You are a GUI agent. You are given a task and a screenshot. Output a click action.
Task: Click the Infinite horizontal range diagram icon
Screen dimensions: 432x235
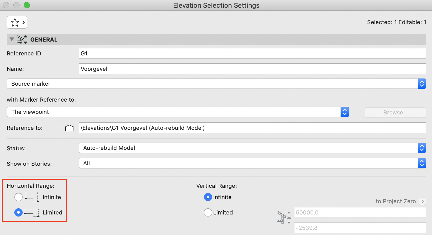(x=32, y=197)
